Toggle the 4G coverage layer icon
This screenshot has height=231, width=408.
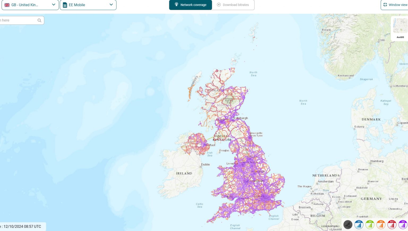coord(381,224)
